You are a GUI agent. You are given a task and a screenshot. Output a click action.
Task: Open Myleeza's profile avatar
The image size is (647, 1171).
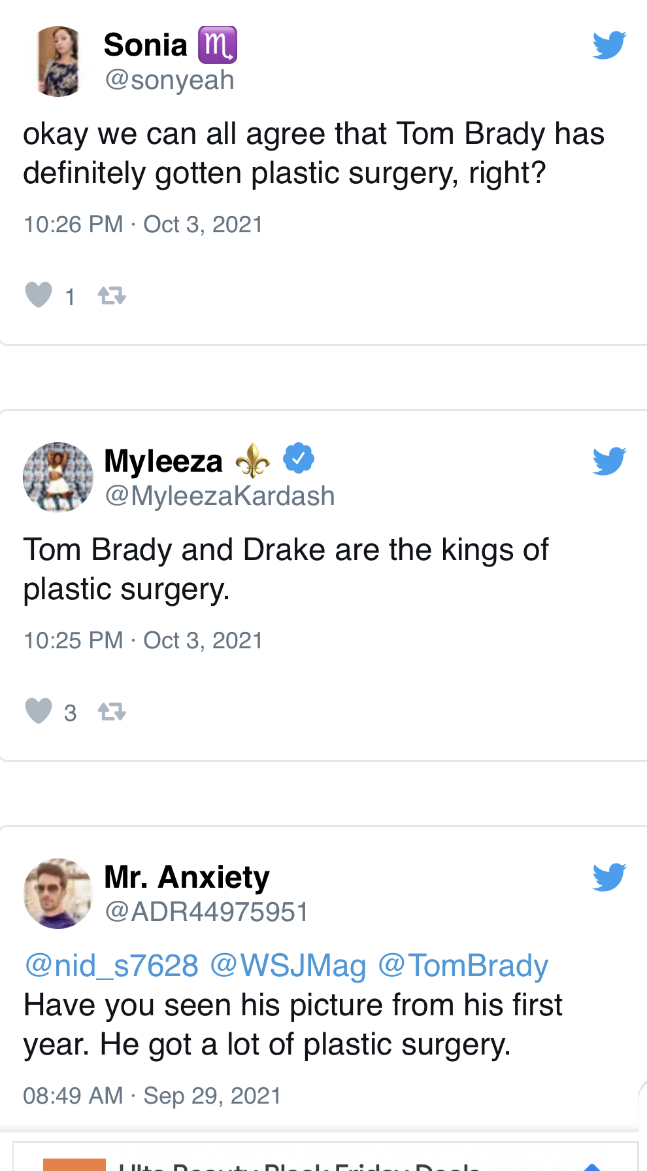[x=58, y=477]
